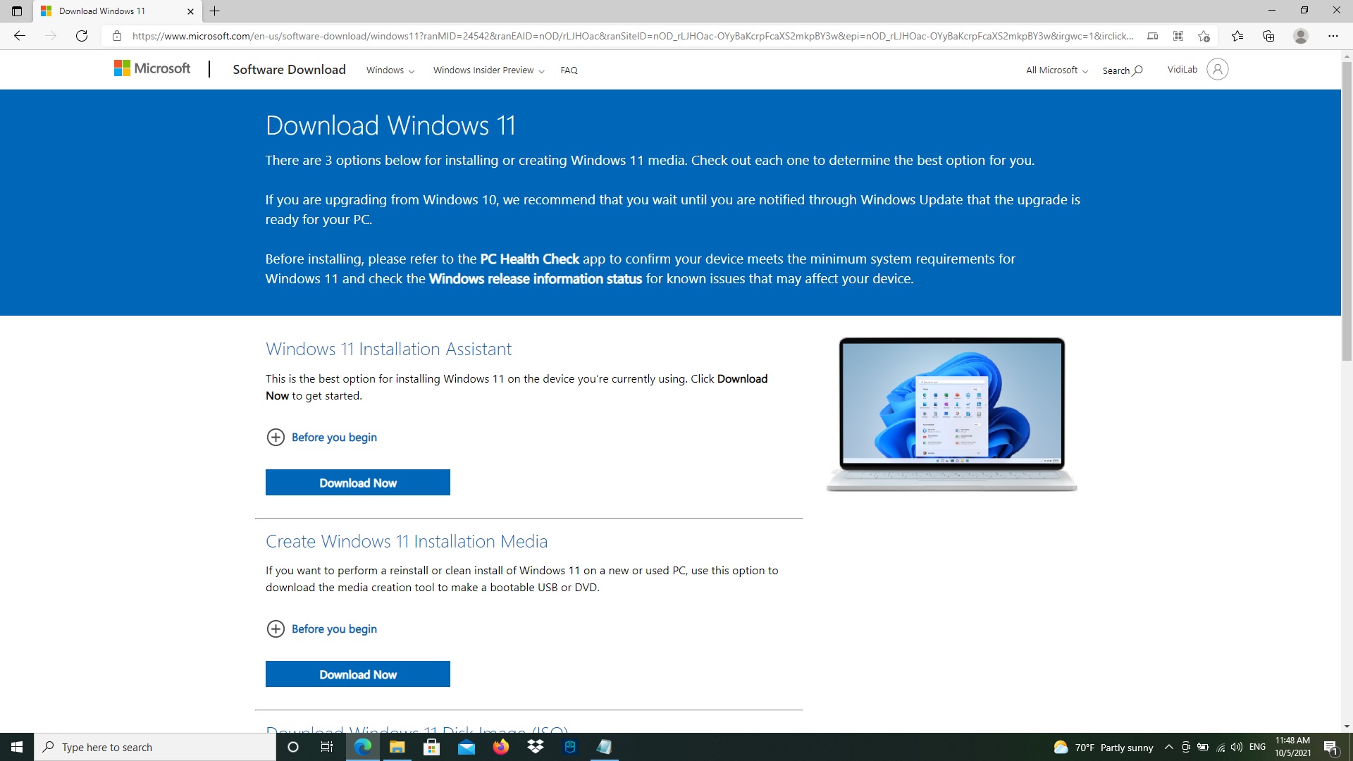Close the Download Windows 11 tab
Viewport: 1353px width, 761px height.
point(190,11)
